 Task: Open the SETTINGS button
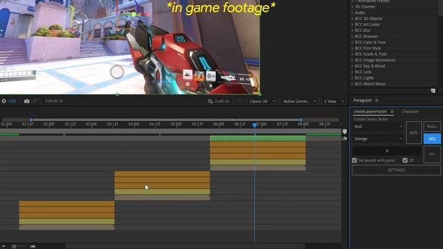pos(396,170)
